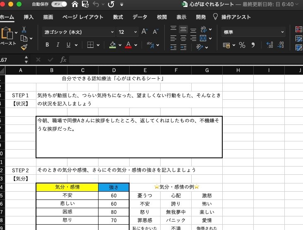This screenshot has height=230, width=303.
Task: Open the 校閲 tab
Action: coord(162,17)
